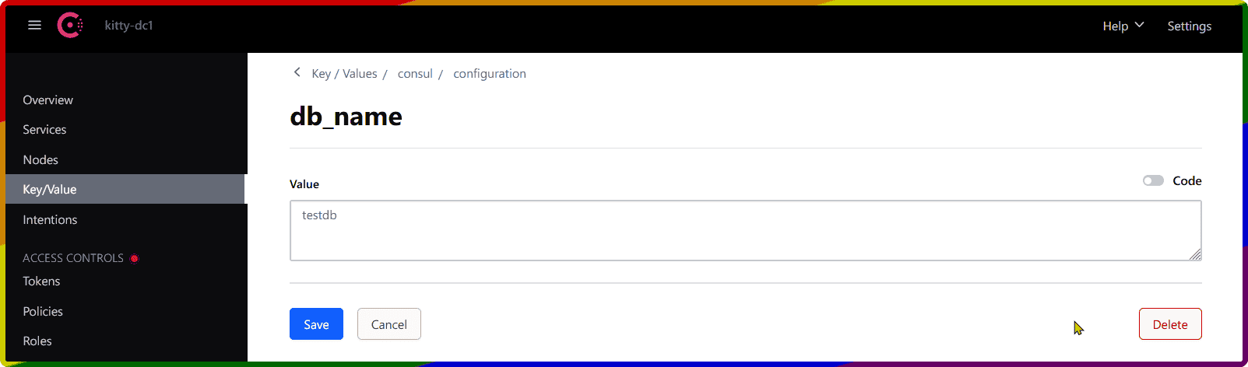Click the Save button

[x=316, y=324]
